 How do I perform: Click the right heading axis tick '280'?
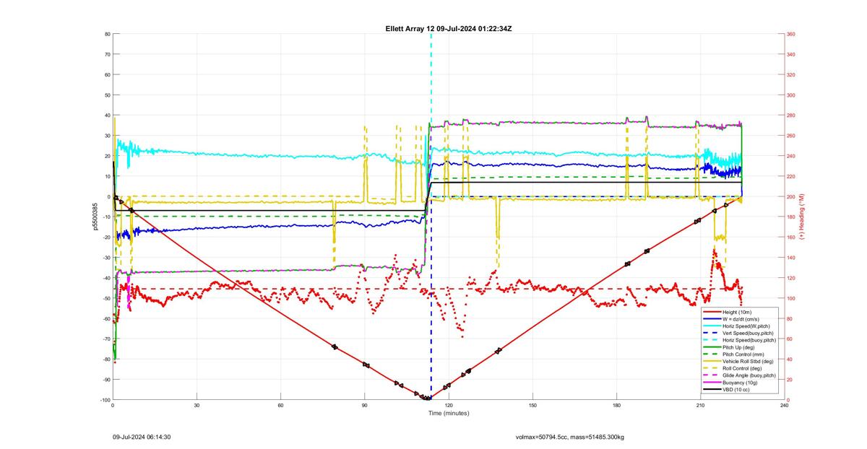coord(791,115)
